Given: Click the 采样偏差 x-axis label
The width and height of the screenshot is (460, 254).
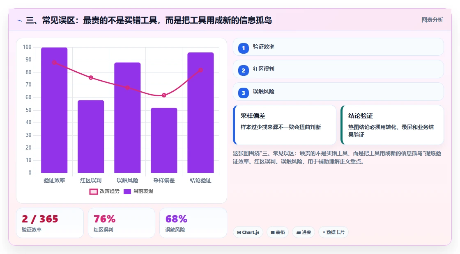Looking at the screenshot, I should click(x=164, y=180).
